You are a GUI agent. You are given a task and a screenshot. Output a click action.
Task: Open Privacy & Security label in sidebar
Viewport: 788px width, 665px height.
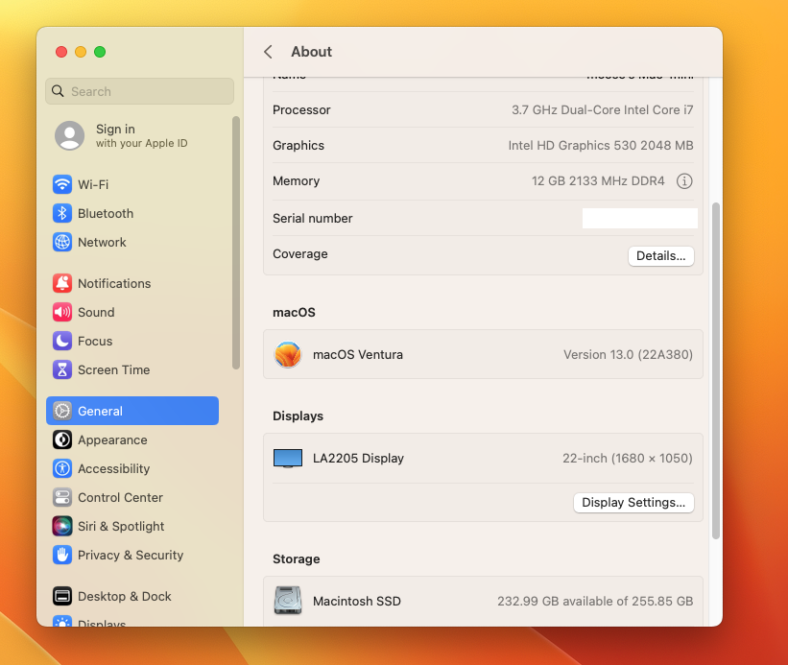pyautogui.click(x=131, y=555)
